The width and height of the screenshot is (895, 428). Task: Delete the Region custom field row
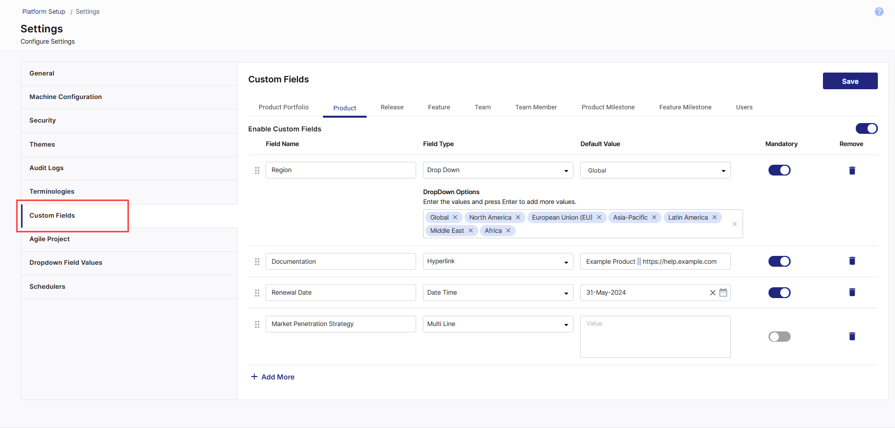tap(852, 171)
